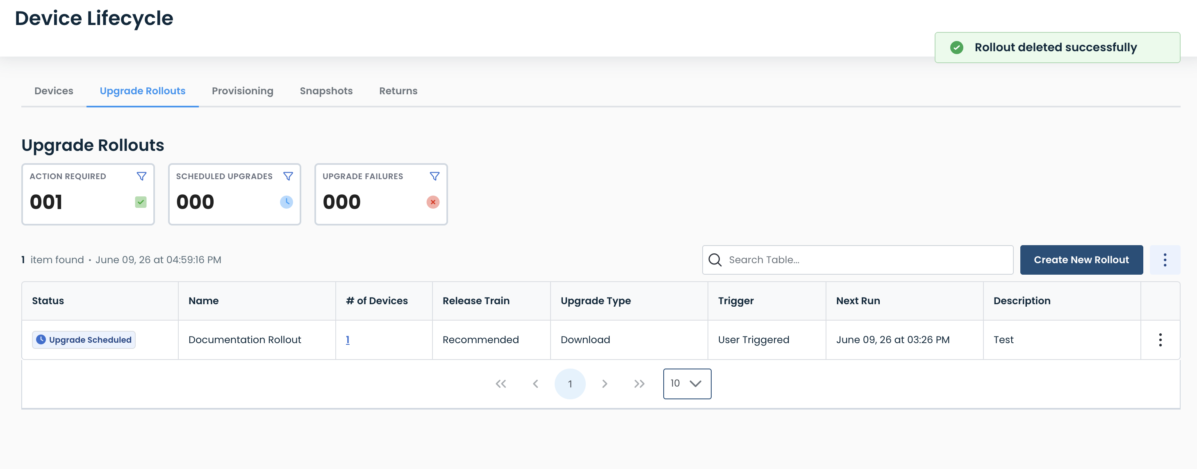1197x469 pixels.
Task: Click the success checkmark in the toast
Action: 957,48
